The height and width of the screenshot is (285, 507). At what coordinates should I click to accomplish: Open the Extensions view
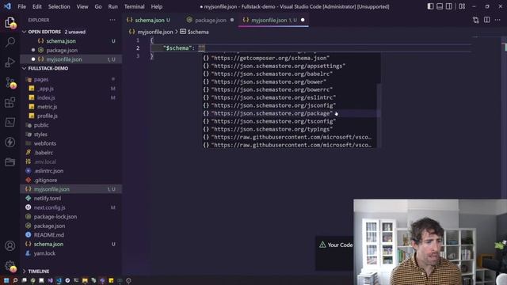pos(10,102)
